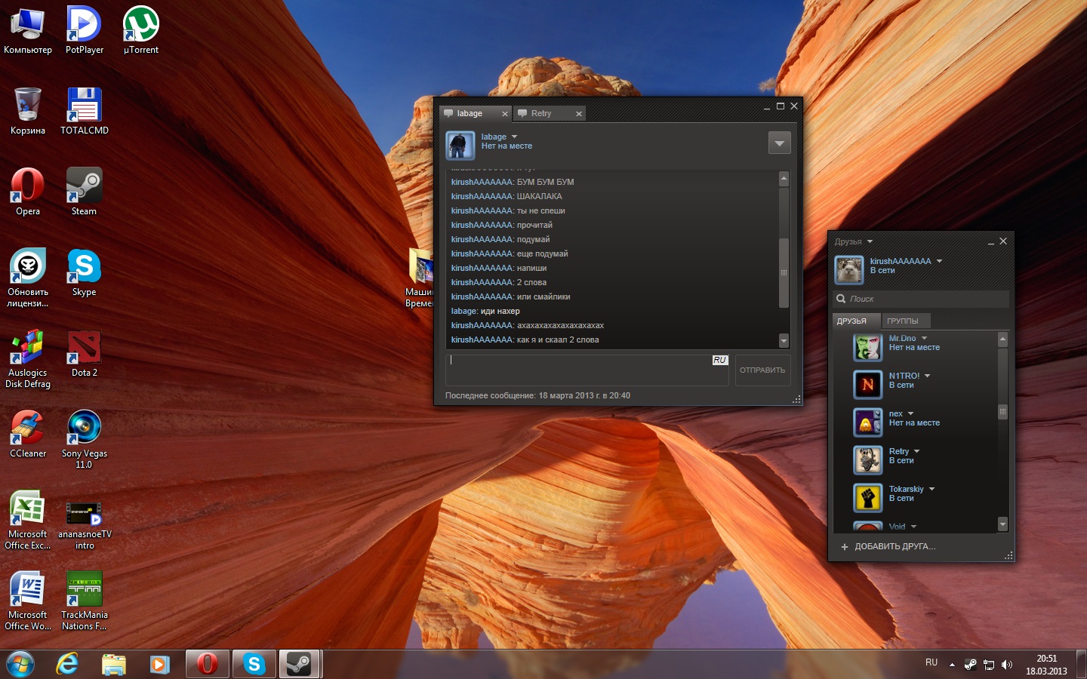1087x679 pixels.
Task: Launch Sony Vegas 11.0 shortcut
Action: pos(84,429)
